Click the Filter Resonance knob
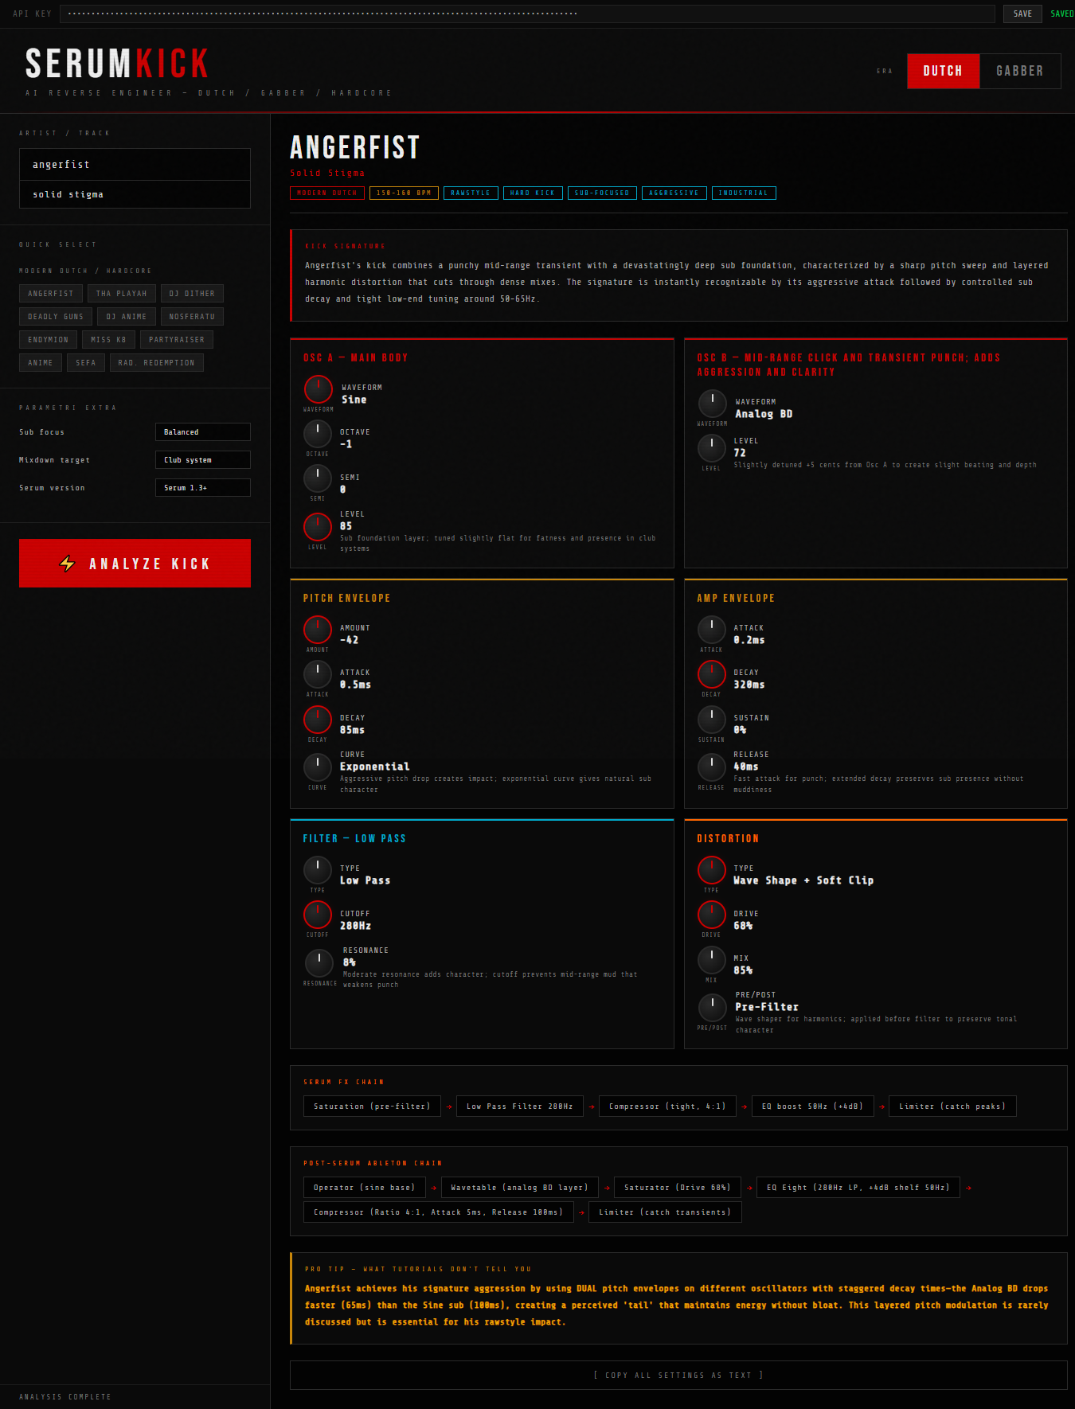The image size is (1075, 1409). coord(319,963)
